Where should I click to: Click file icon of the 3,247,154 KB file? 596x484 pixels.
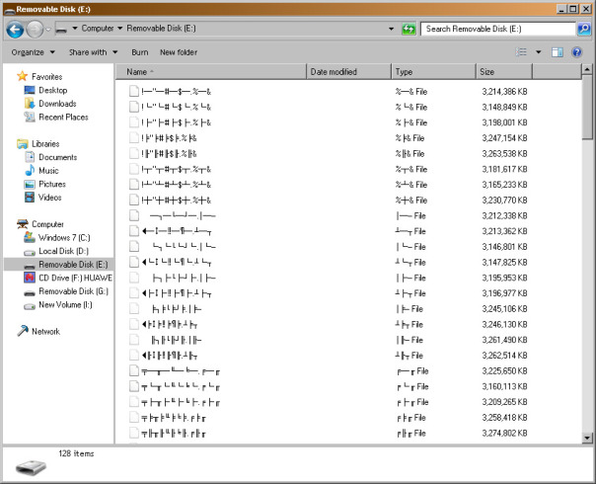point(134,137)
